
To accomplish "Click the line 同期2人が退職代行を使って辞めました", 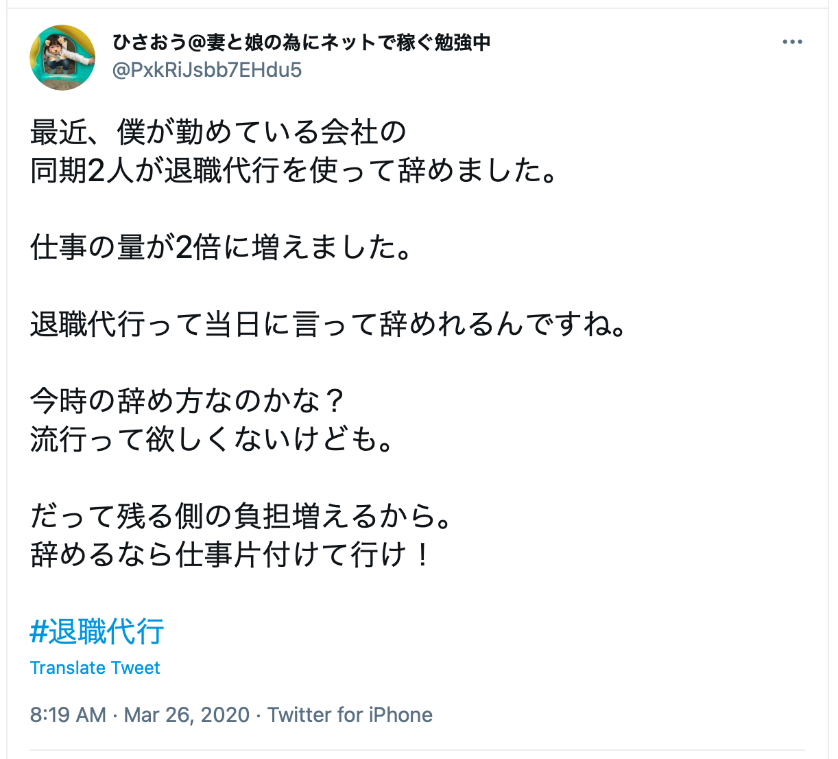I will [294, 170].
